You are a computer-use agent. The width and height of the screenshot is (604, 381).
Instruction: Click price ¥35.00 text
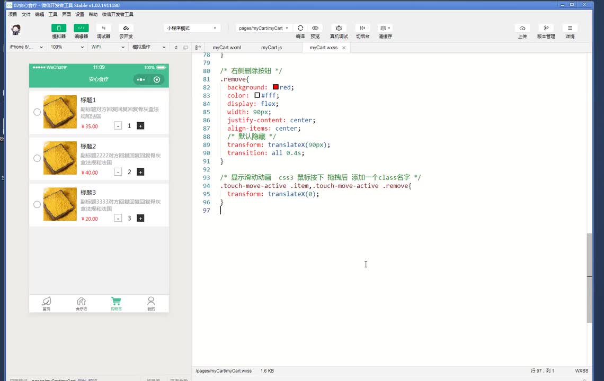click(x=90, y=126)
